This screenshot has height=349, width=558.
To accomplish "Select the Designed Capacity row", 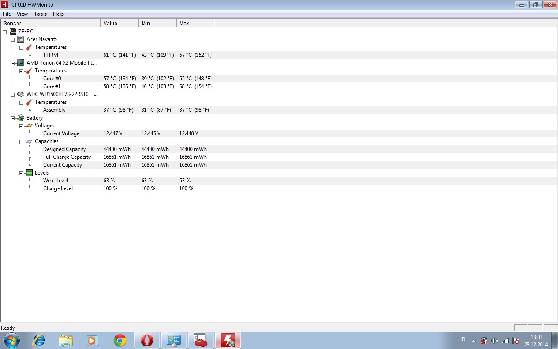I will pos(279,149).
